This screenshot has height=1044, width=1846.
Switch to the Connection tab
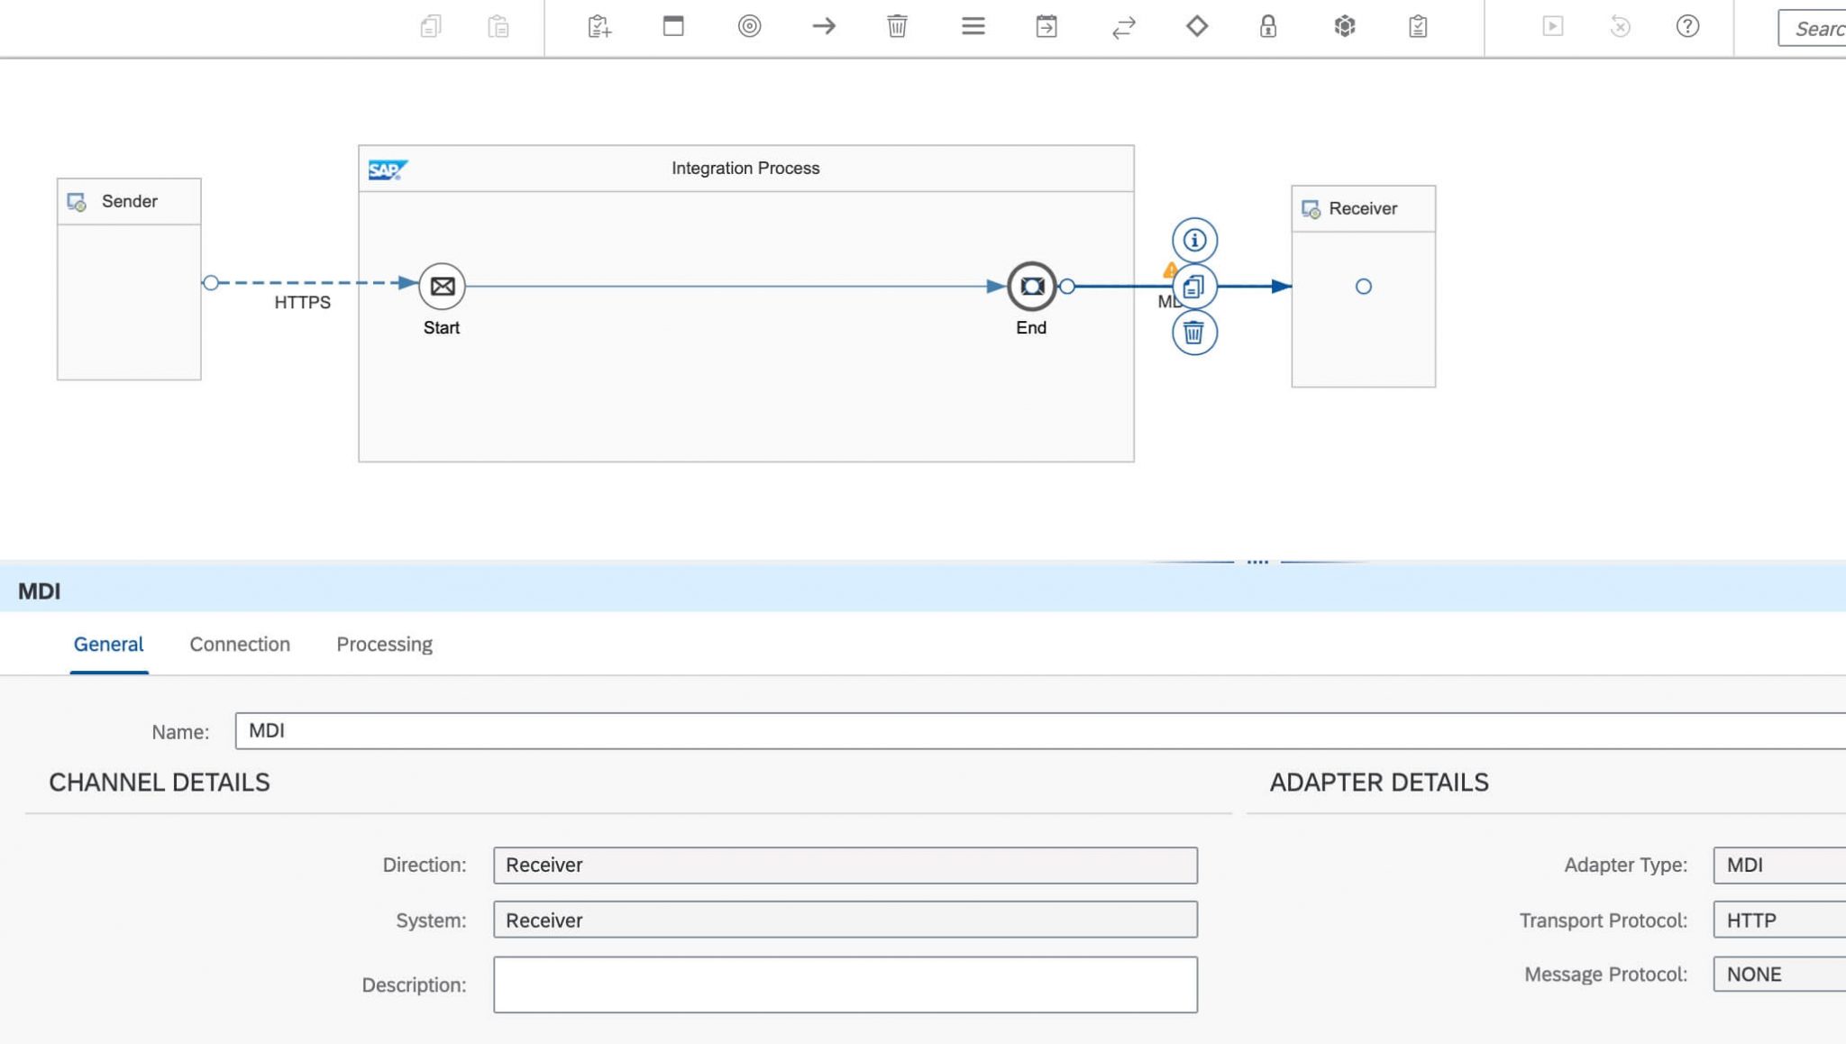[x=239, y=644]
